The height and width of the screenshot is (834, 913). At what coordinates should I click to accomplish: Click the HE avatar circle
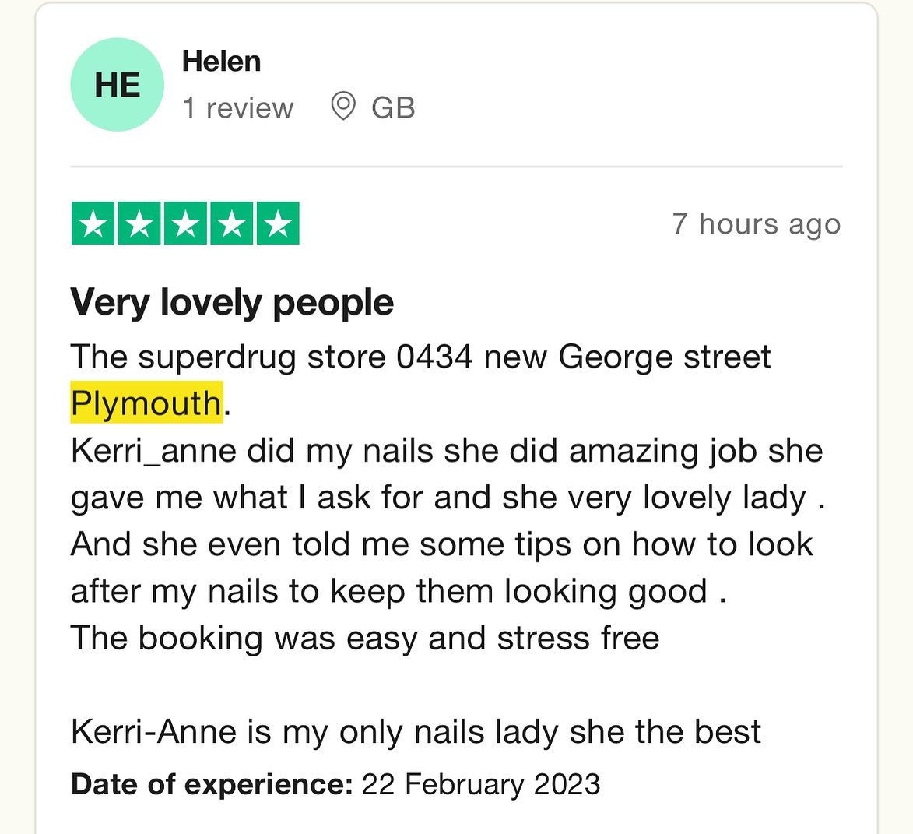point(117,85)
